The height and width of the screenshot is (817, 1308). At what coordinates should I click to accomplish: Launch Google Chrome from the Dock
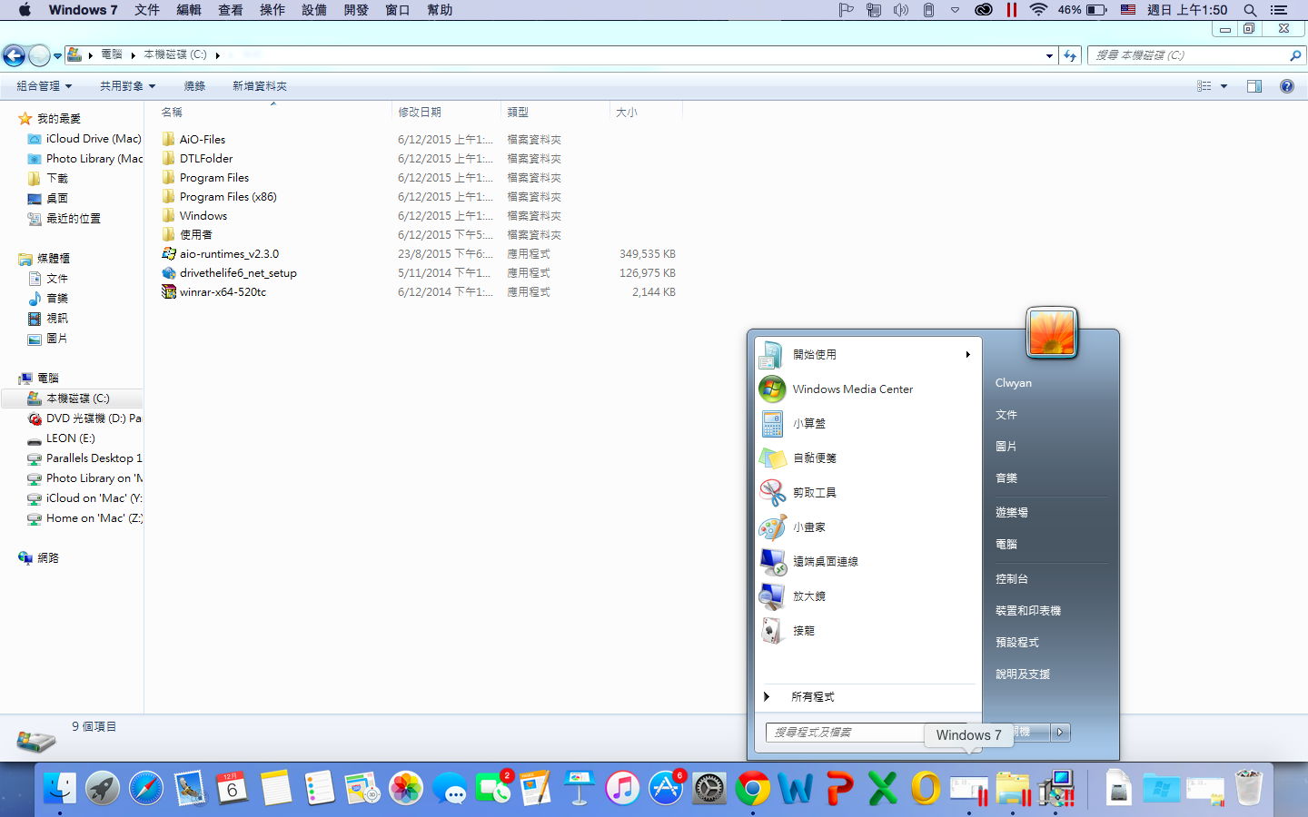(x=752, y=788)
